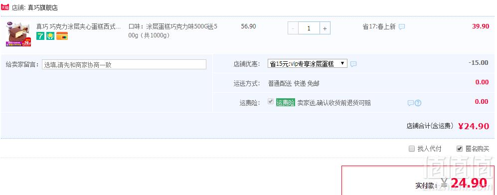Screen dimensions: 497x195
Task: Click the green 运费险 label badge
Action: [x=285, y=103]
